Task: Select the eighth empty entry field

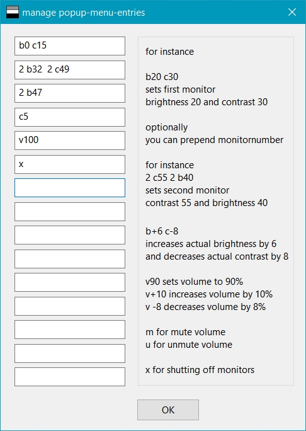Action: tap(70, 212)
